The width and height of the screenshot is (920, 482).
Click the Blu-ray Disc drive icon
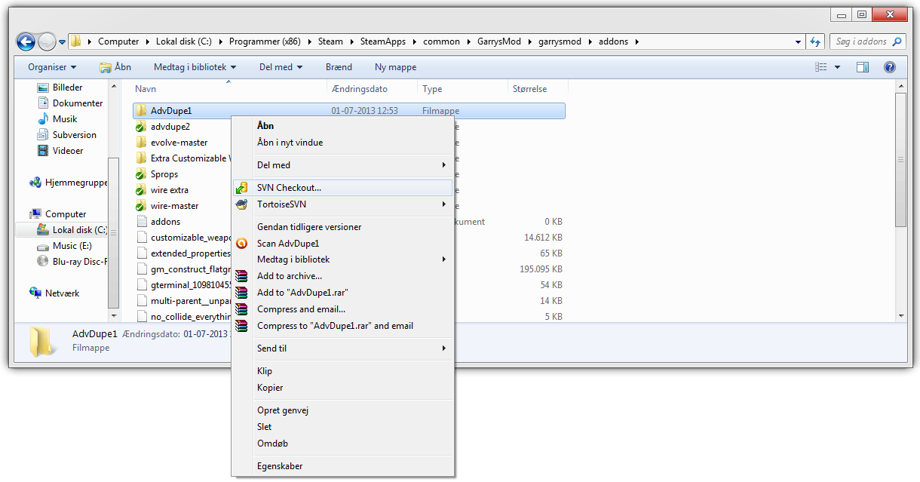click(x=43, y=262)
